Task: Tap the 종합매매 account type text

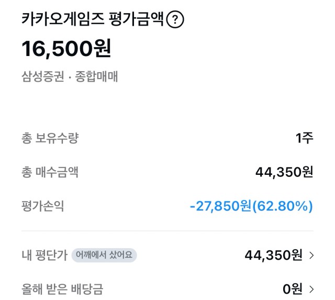Action: [96, 76]
